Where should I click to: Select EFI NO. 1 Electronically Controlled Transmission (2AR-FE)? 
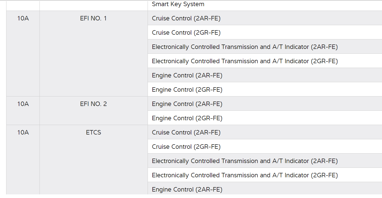click(245, 47)
